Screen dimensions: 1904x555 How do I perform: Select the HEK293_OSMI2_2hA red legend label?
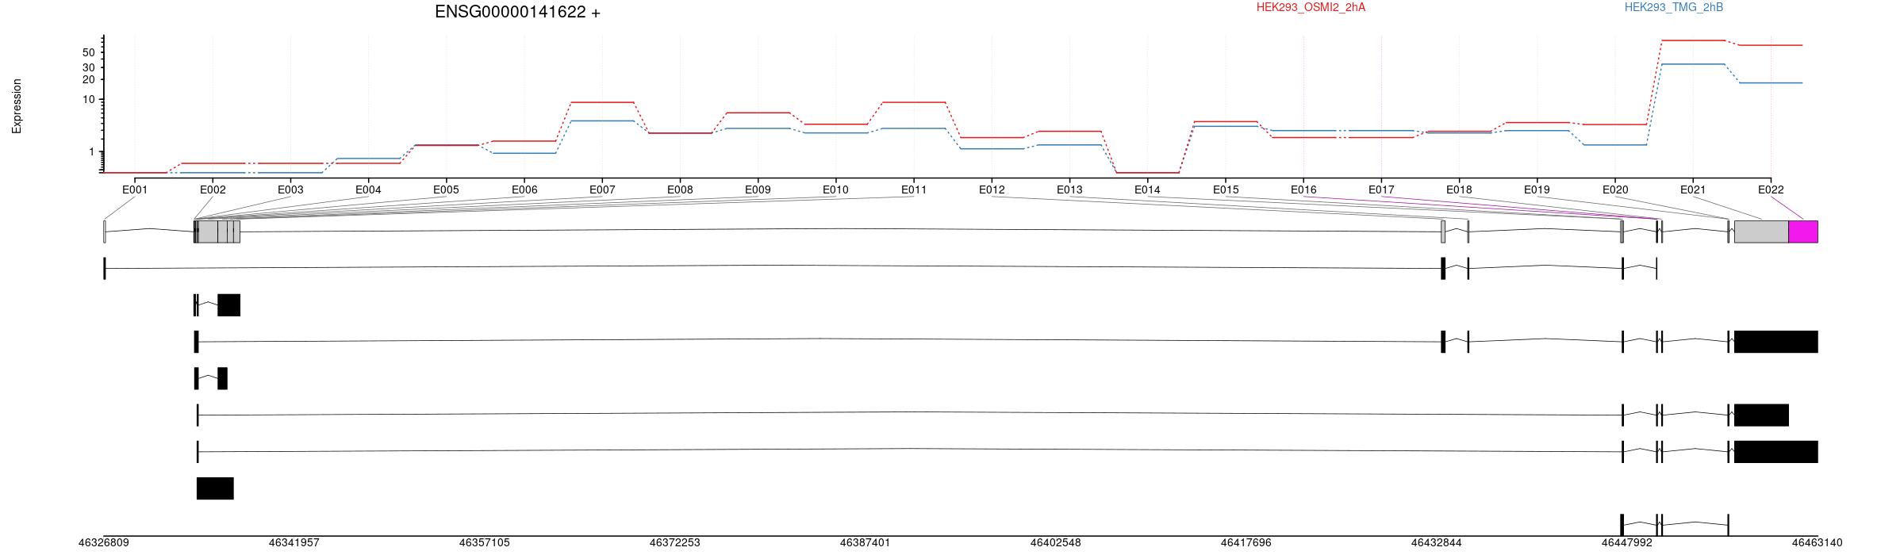click(1311, 7)
